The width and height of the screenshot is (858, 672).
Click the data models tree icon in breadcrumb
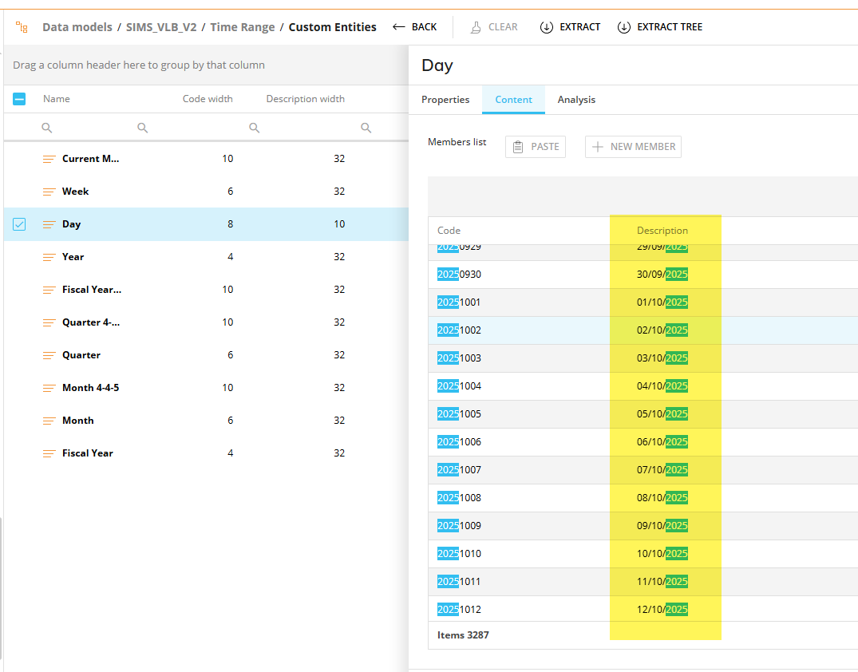pos(22,27)
